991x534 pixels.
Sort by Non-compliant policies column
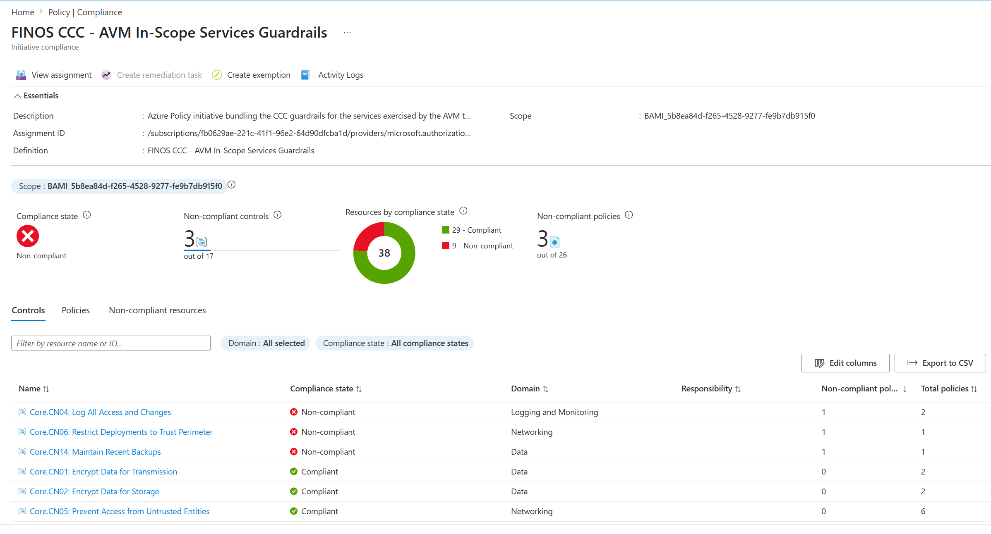864,389
